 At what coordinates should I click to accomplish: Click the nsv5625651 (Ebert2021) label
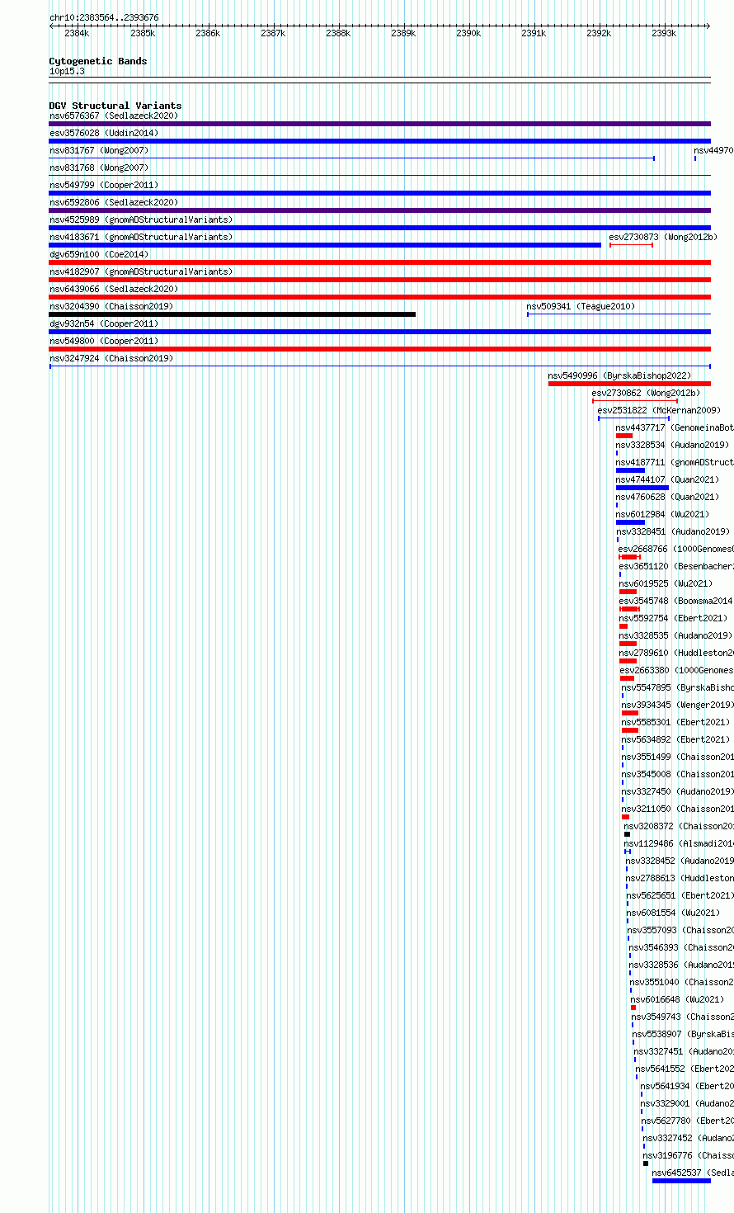[680, 895]
